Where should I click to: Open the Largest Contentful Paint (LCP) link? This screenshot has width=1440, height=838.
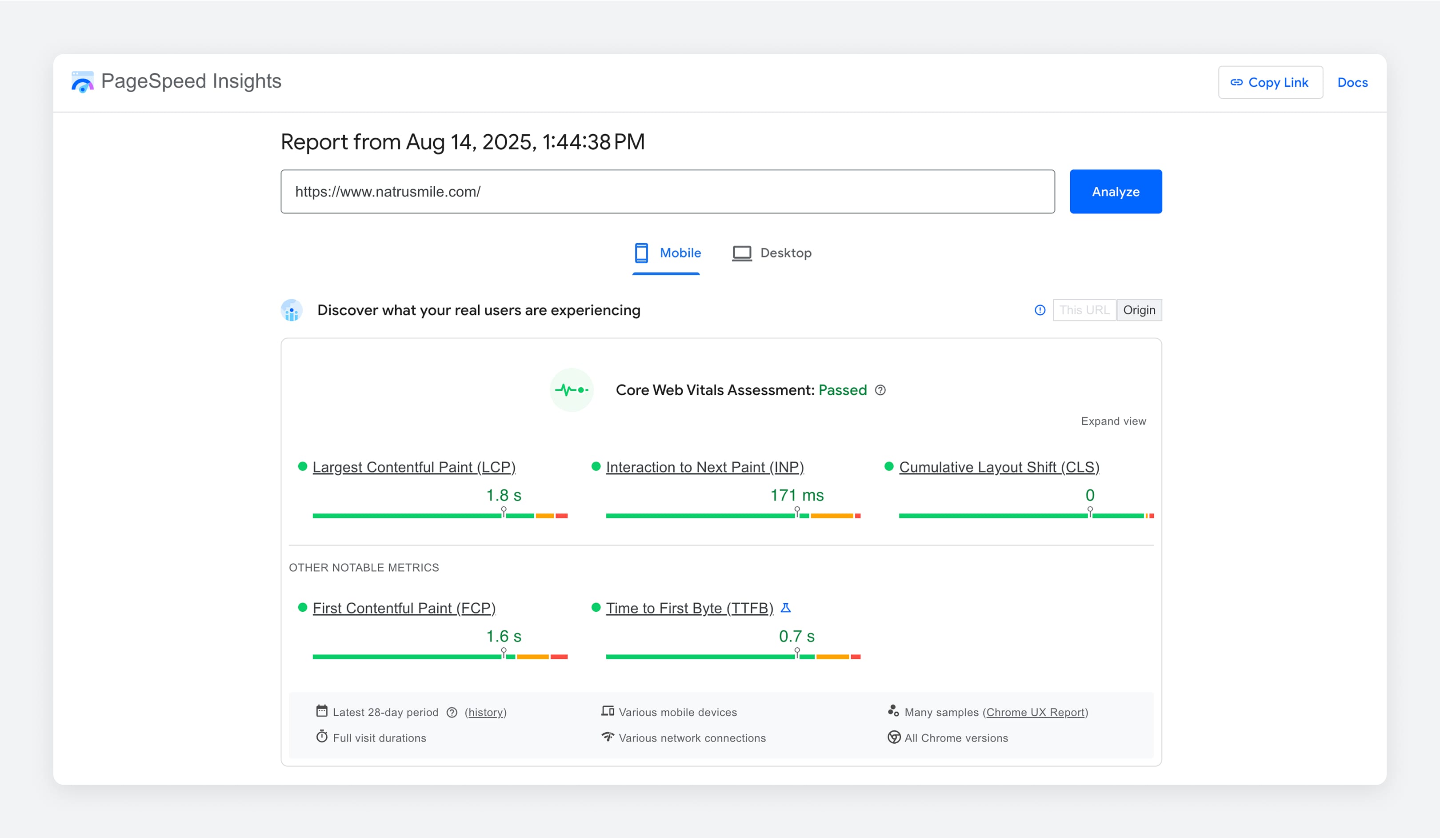[x=414, y=467]
